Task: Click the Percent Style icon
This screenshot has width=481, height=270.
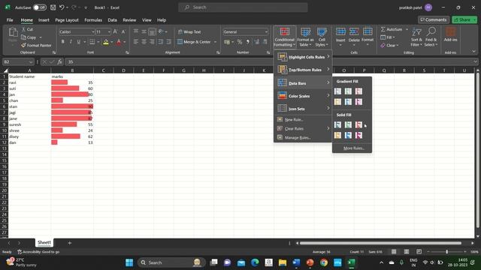Action: click(x=240, y=42)
